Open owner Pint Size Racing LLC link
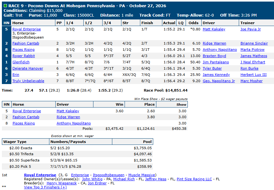Viewport: 274px width, 190px height. [194, 179]
